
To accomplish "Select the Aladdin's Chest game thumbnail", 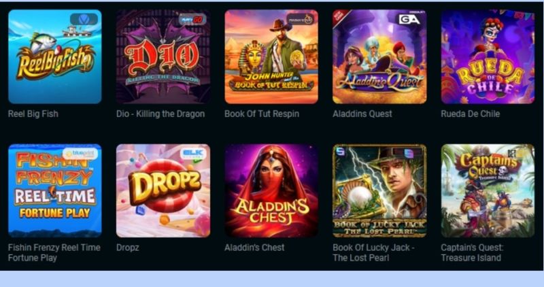I will [271, 191].
